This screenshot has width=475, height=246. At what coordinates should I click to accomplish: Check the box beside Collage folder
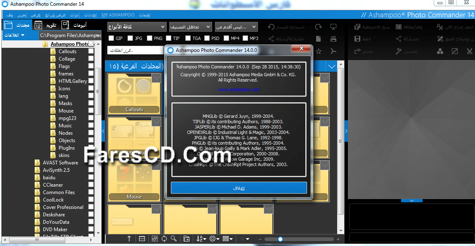(x=91, y=59)
